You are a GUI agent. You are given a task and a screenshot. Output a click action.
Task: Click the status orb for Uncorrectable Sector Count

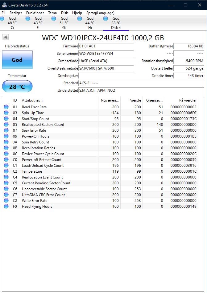click(6, 189)
